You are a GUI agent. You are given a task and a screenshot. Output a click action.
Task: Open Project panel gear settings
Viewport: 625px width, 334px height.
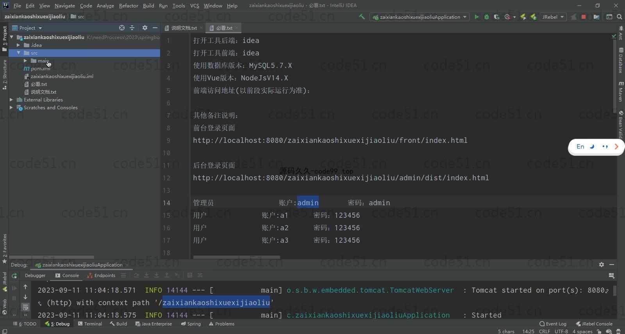[x=145, y=28]
